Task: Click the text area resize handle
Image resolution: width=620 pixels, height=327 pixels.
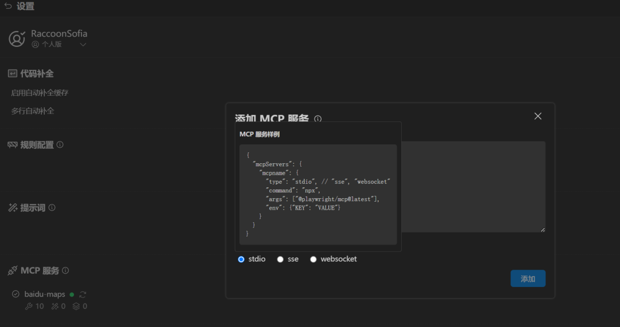Action: (x=542, y=230)
